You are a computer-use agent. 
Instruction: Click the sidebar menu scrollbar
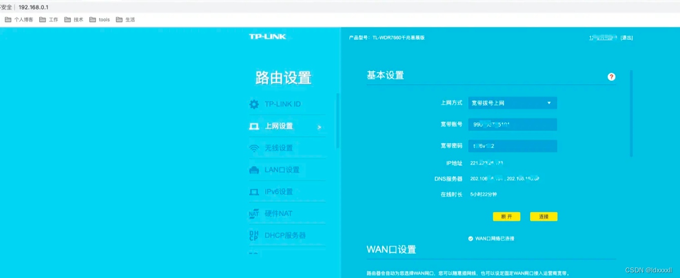pos(338,121)
